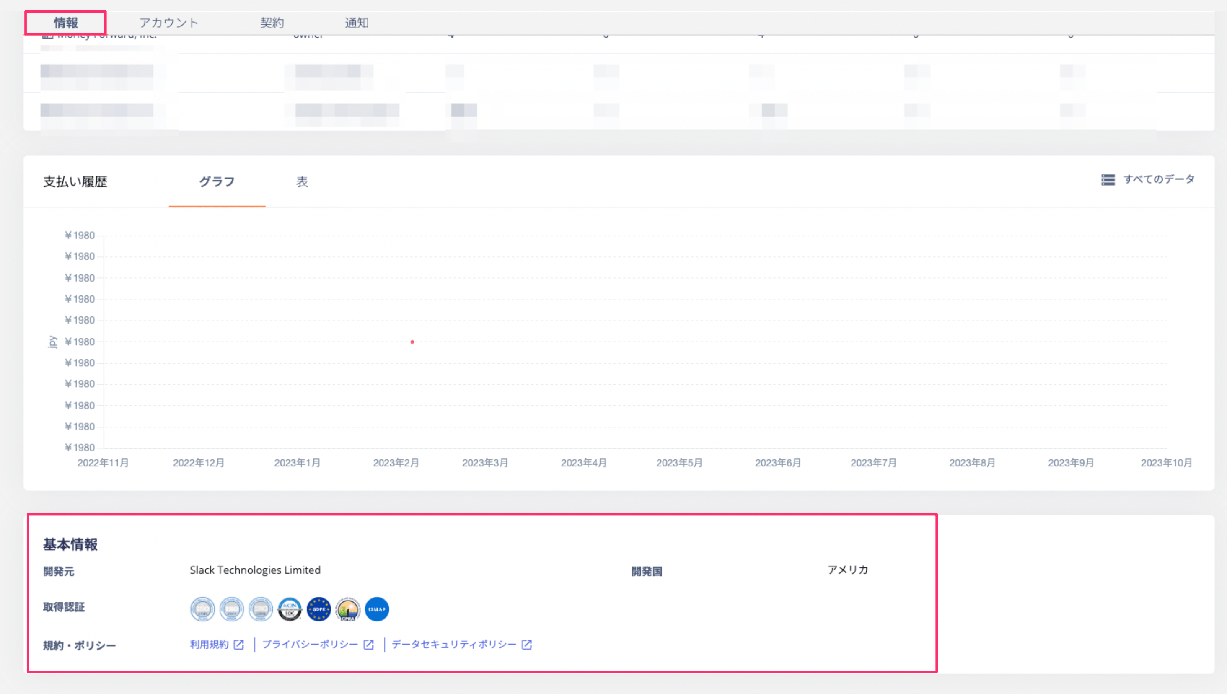Click the 2023年10月 axis label
The width and height of the screenshot is (1227, 694).
[1167, 463]
